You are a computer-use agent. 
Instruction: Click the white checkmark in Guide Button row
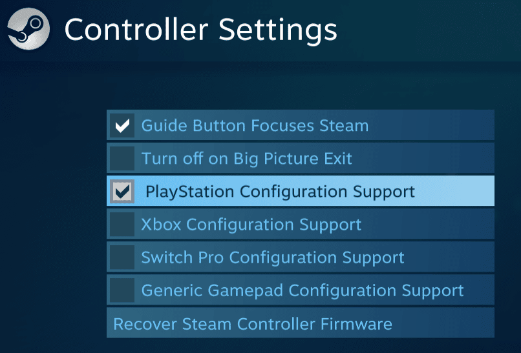pos(122,125)
